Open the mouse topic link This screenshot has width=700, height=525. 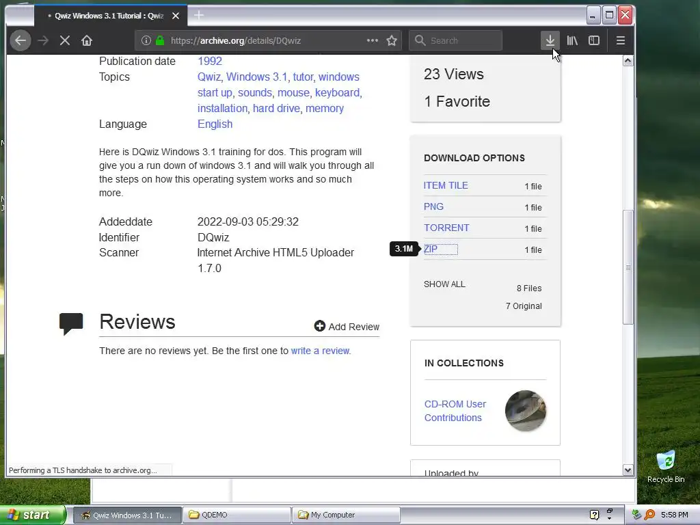(293, 92)
